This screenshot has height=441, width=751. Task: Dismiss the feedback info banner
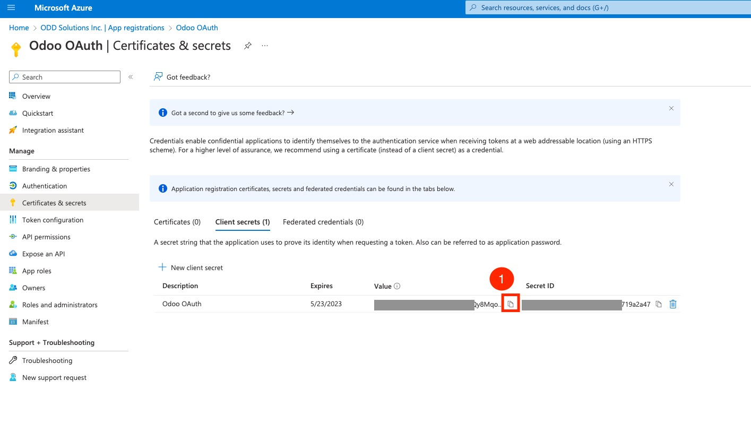671,108
